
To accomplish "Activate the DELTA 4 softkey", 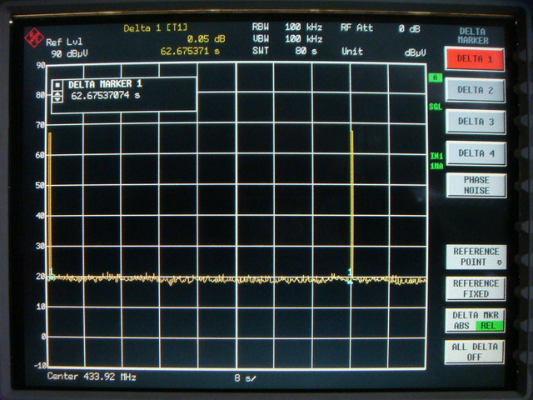I will (476, 153).
